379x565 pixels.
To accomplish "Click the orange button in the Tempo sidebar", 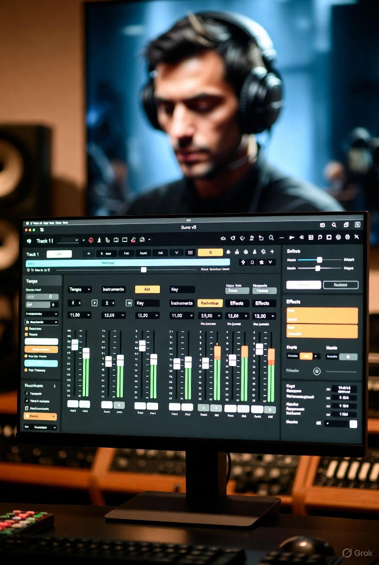I will click(41, 349).
